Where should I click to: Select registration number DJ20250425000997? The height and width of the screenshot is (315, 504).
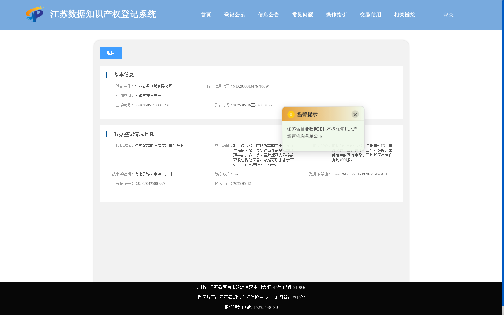[x=150, y=184]
